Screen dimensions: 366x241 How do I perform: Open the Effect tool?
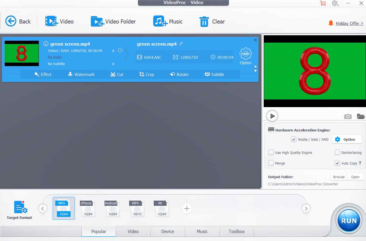coord(43,74)
